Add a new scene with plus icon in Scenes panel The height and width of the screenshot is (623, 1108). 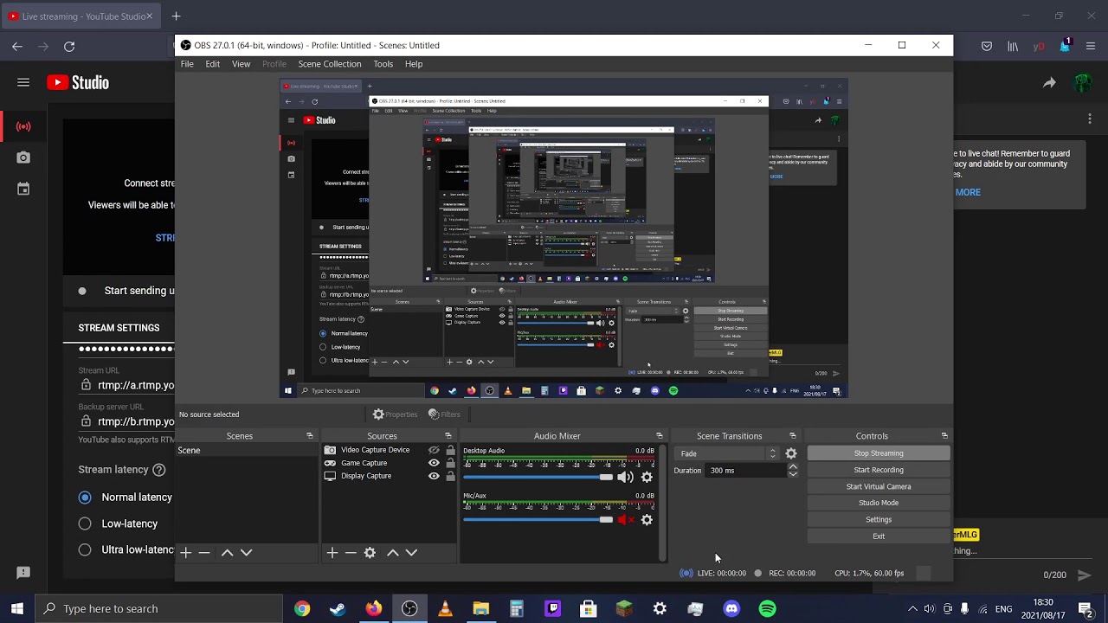point(185,552)
